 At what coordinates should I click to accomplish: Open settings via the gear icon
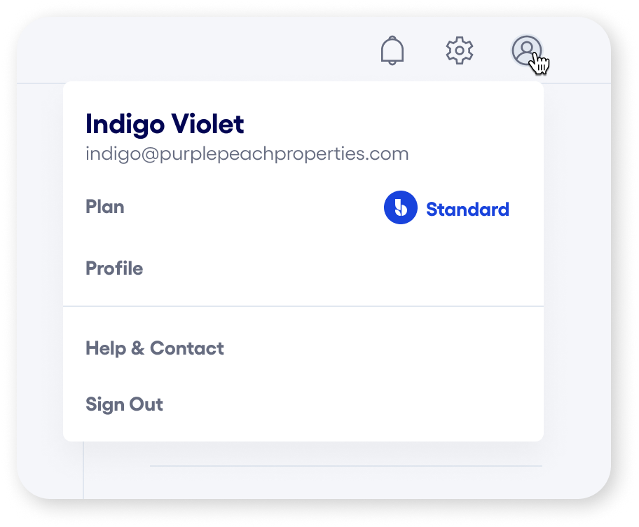pos(460,50)
